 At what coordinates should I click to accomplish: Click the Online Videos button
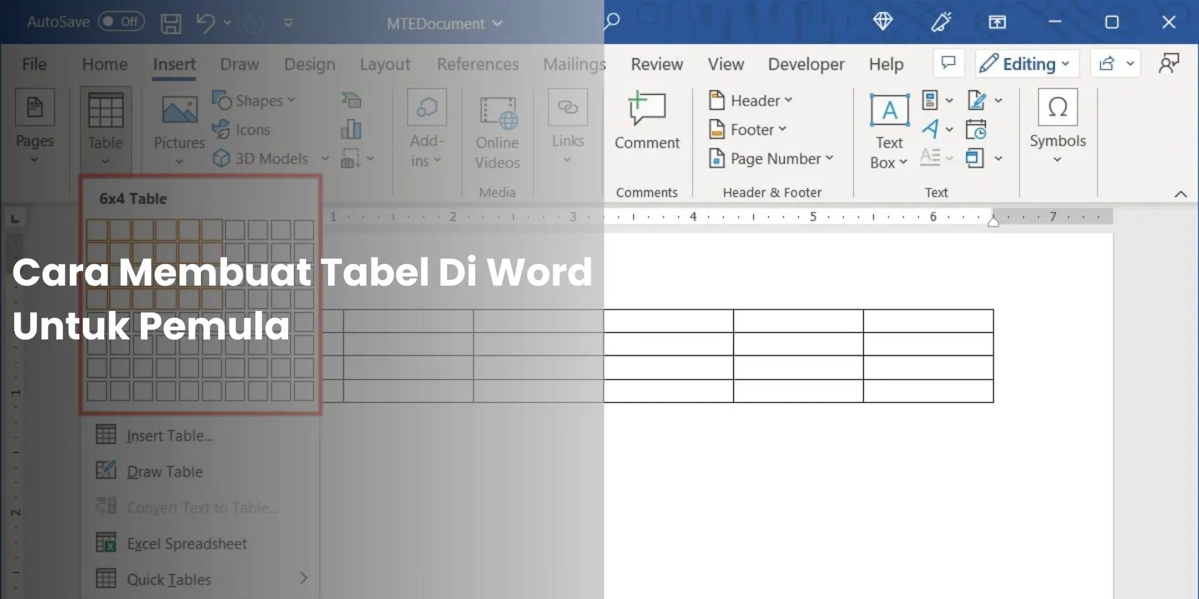497,132
